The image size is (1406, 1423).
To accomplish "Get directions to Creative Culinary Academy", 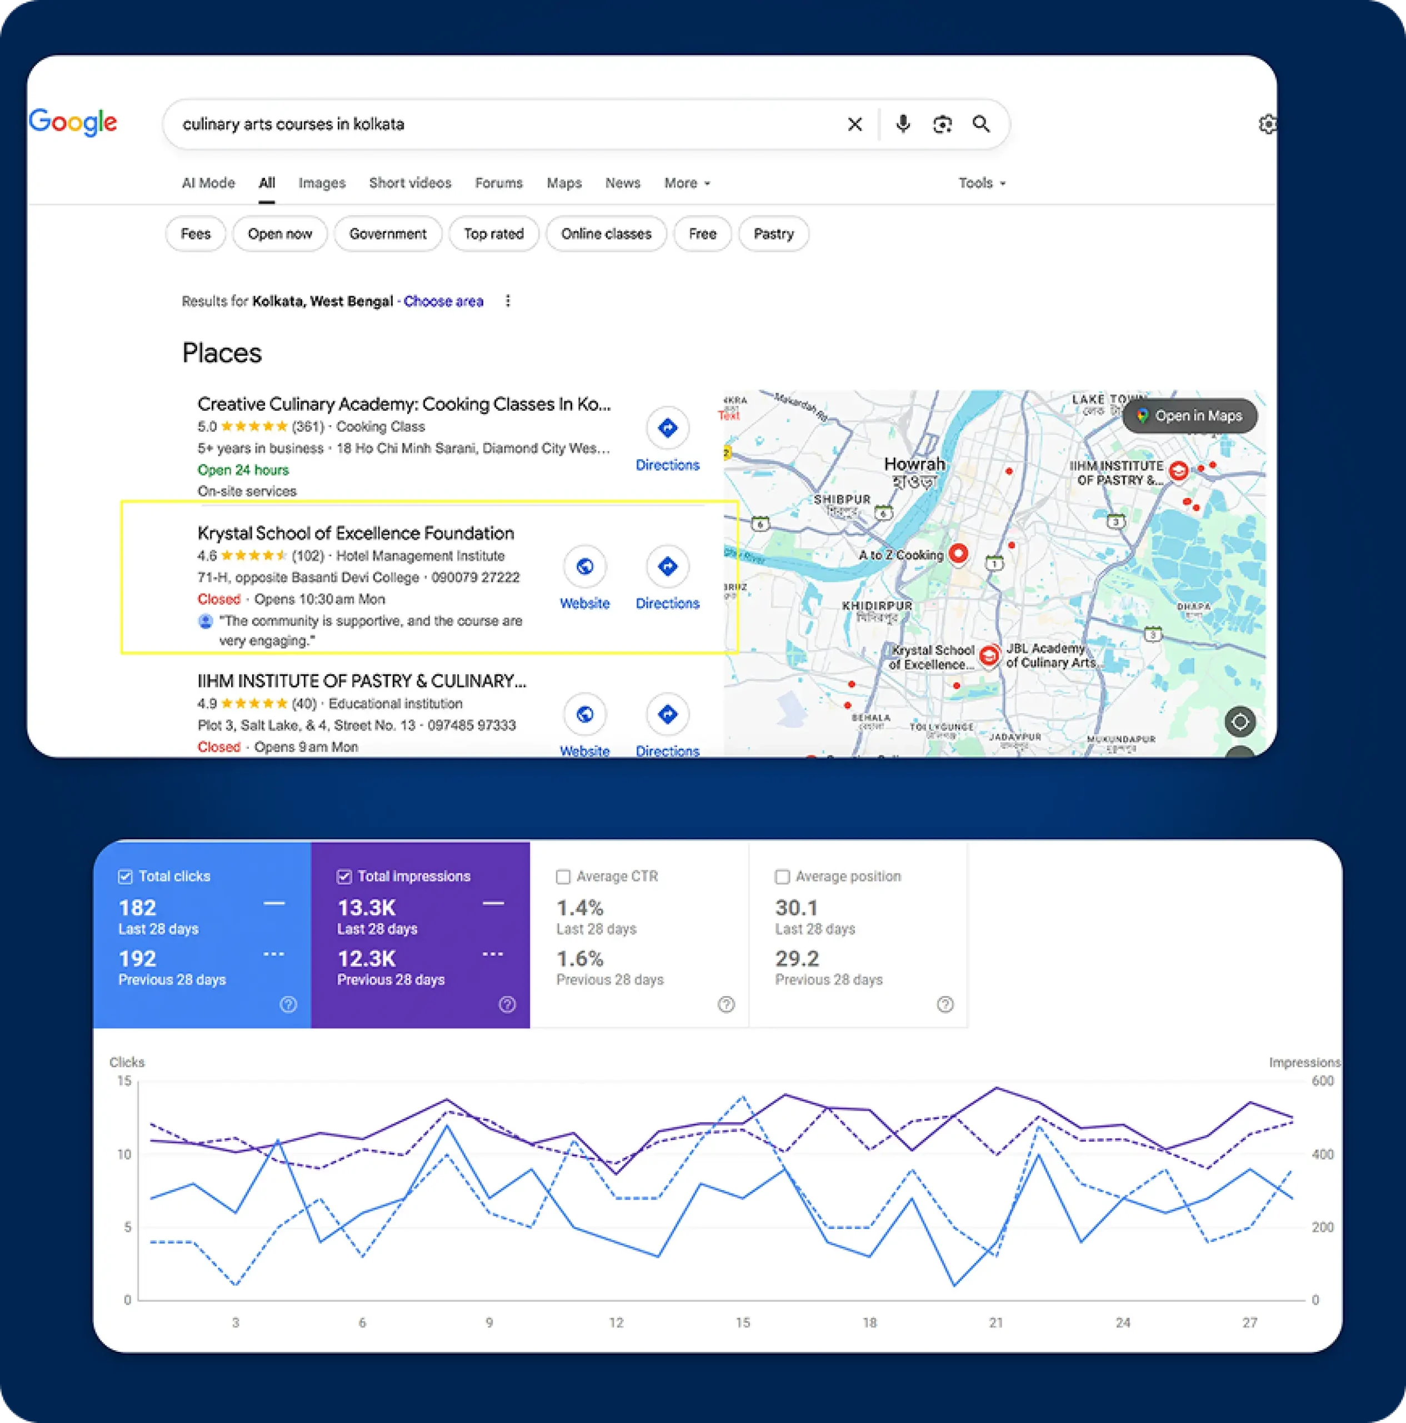I will (667, 428).
